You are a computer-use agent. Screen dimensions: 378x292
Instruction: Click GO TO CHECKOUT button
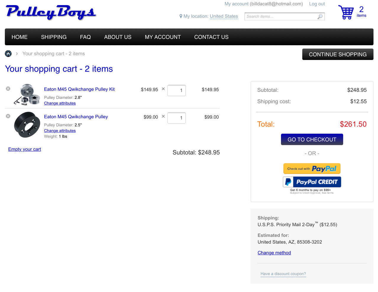[x=312, y=139]
